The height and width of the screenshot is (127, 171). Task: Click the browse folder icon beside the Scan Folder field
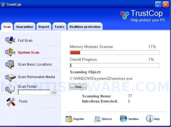tap(54, 92)
